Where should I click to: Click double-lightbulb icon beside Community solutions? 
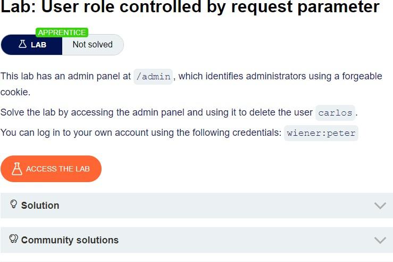coord(13,239)
